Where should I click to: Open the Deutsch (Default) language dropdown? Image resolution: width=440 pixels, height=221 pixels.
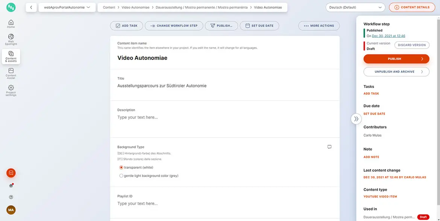(355, 7)
